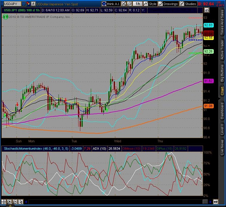226x207 pixels.
Task: Switch to the Times And Sales tab
Action: pyautogui.click(x=222, y=22)
